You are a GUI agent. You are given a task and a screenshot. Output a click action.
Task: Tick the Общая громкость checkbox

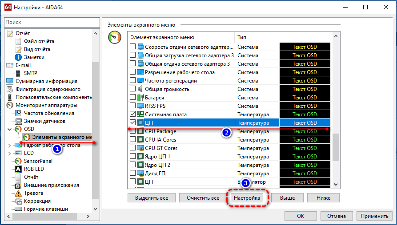coord(132,89)
